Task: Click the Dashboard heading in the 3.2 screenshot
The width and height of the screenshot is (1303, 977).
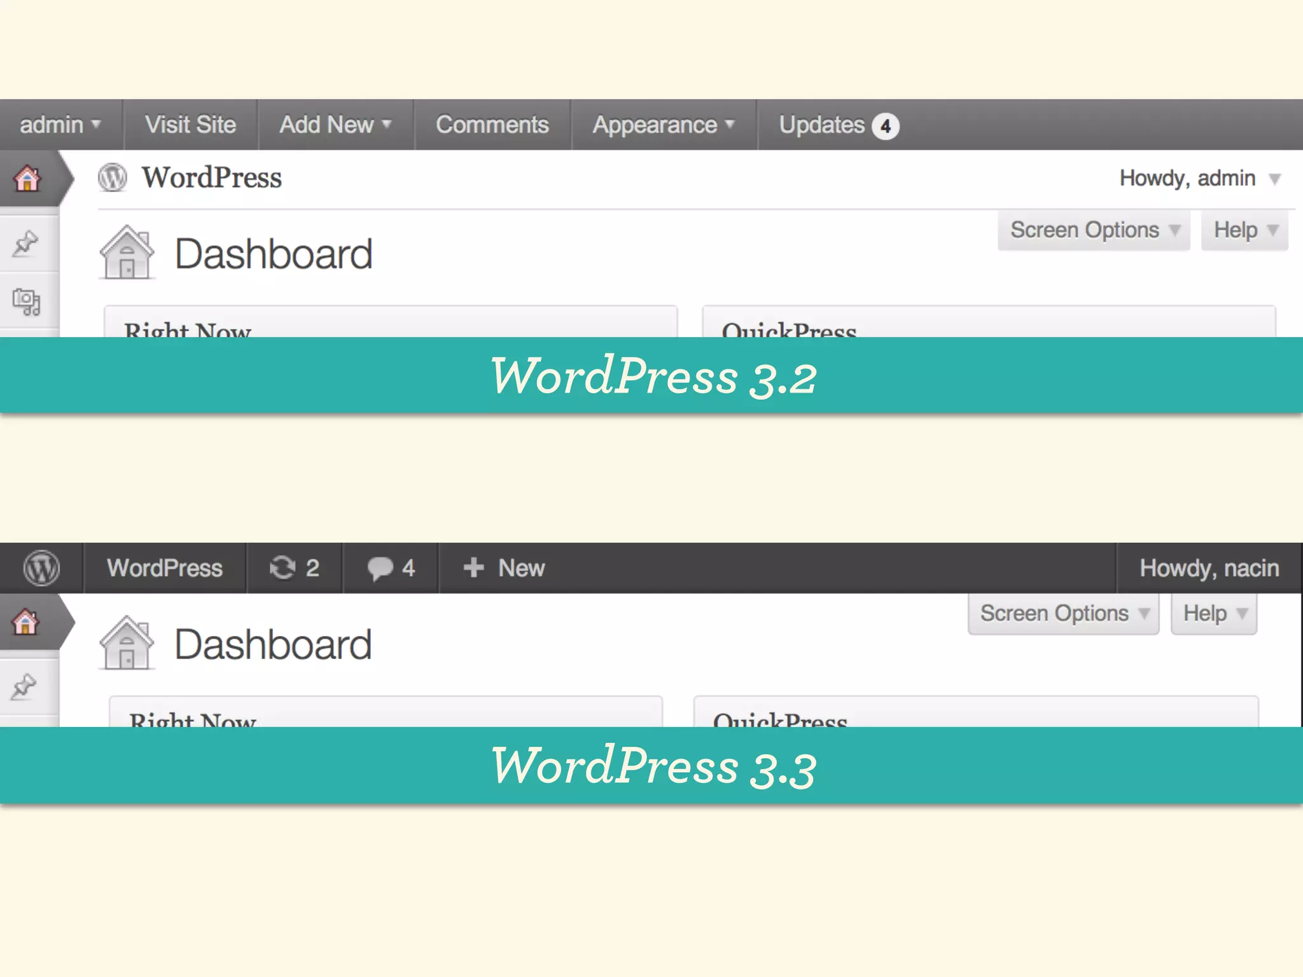Action: click(x=274, y=254)
